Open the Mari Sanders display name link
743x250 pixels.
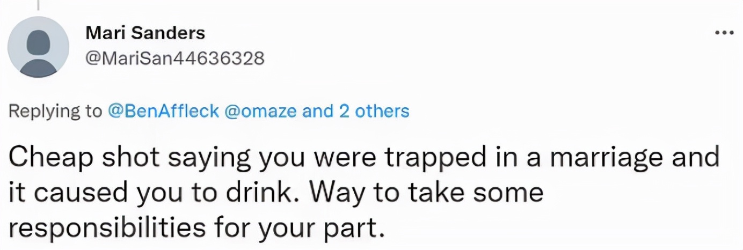point(145,33)
